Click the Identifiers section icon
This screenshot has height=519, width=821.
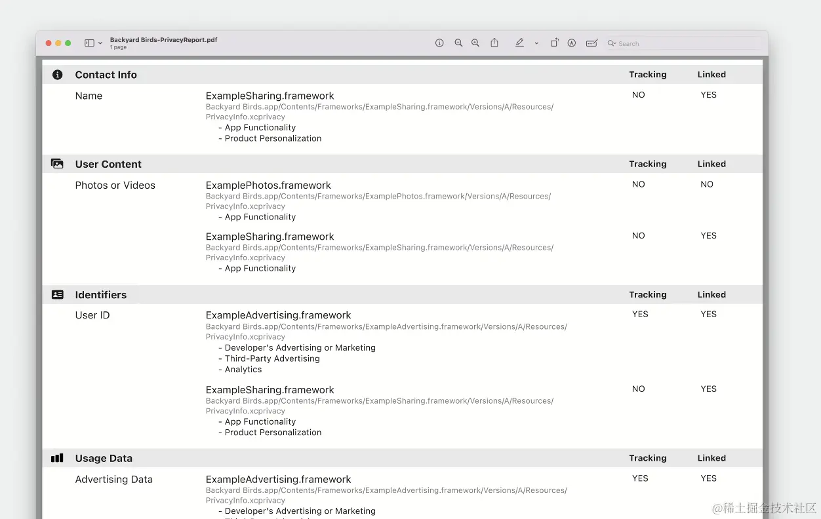(x=58, y=295)
